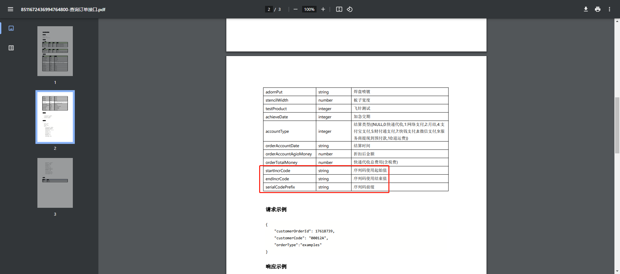The width and height of the screenshot is (620, 274).
Task: Open page 1 thumbnail
Action: [55, 51]
